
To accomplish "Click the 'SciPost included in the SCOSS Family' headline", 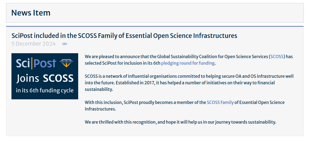I will pyautogui.click(x=124, y=35).
